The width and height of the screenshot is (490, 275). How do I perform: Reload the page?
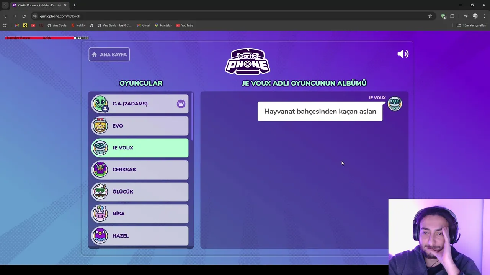24,16
